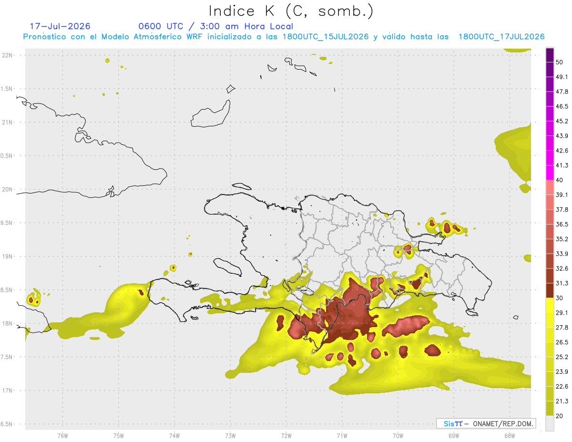This screenshot has width=572, height=442.
Task: Click colorbar value "46.5"
Action: pos(562,106)
